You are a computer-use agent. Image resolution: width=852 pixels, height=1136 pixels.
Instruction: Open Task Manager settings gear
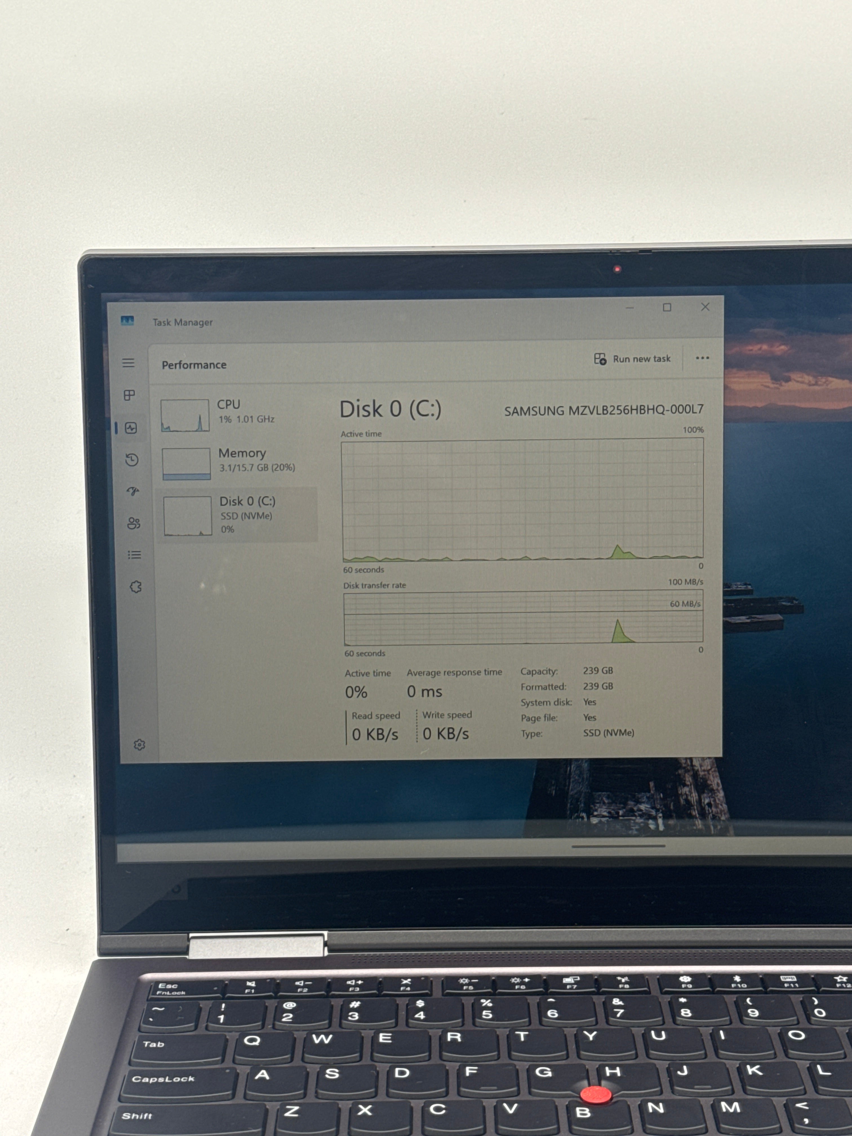tap(139, 745)
